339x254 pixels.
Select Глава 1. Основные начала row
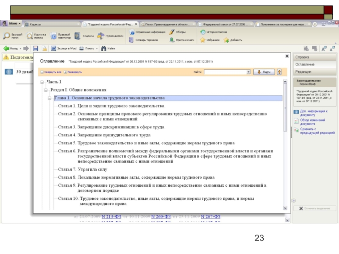click(168, 98)
